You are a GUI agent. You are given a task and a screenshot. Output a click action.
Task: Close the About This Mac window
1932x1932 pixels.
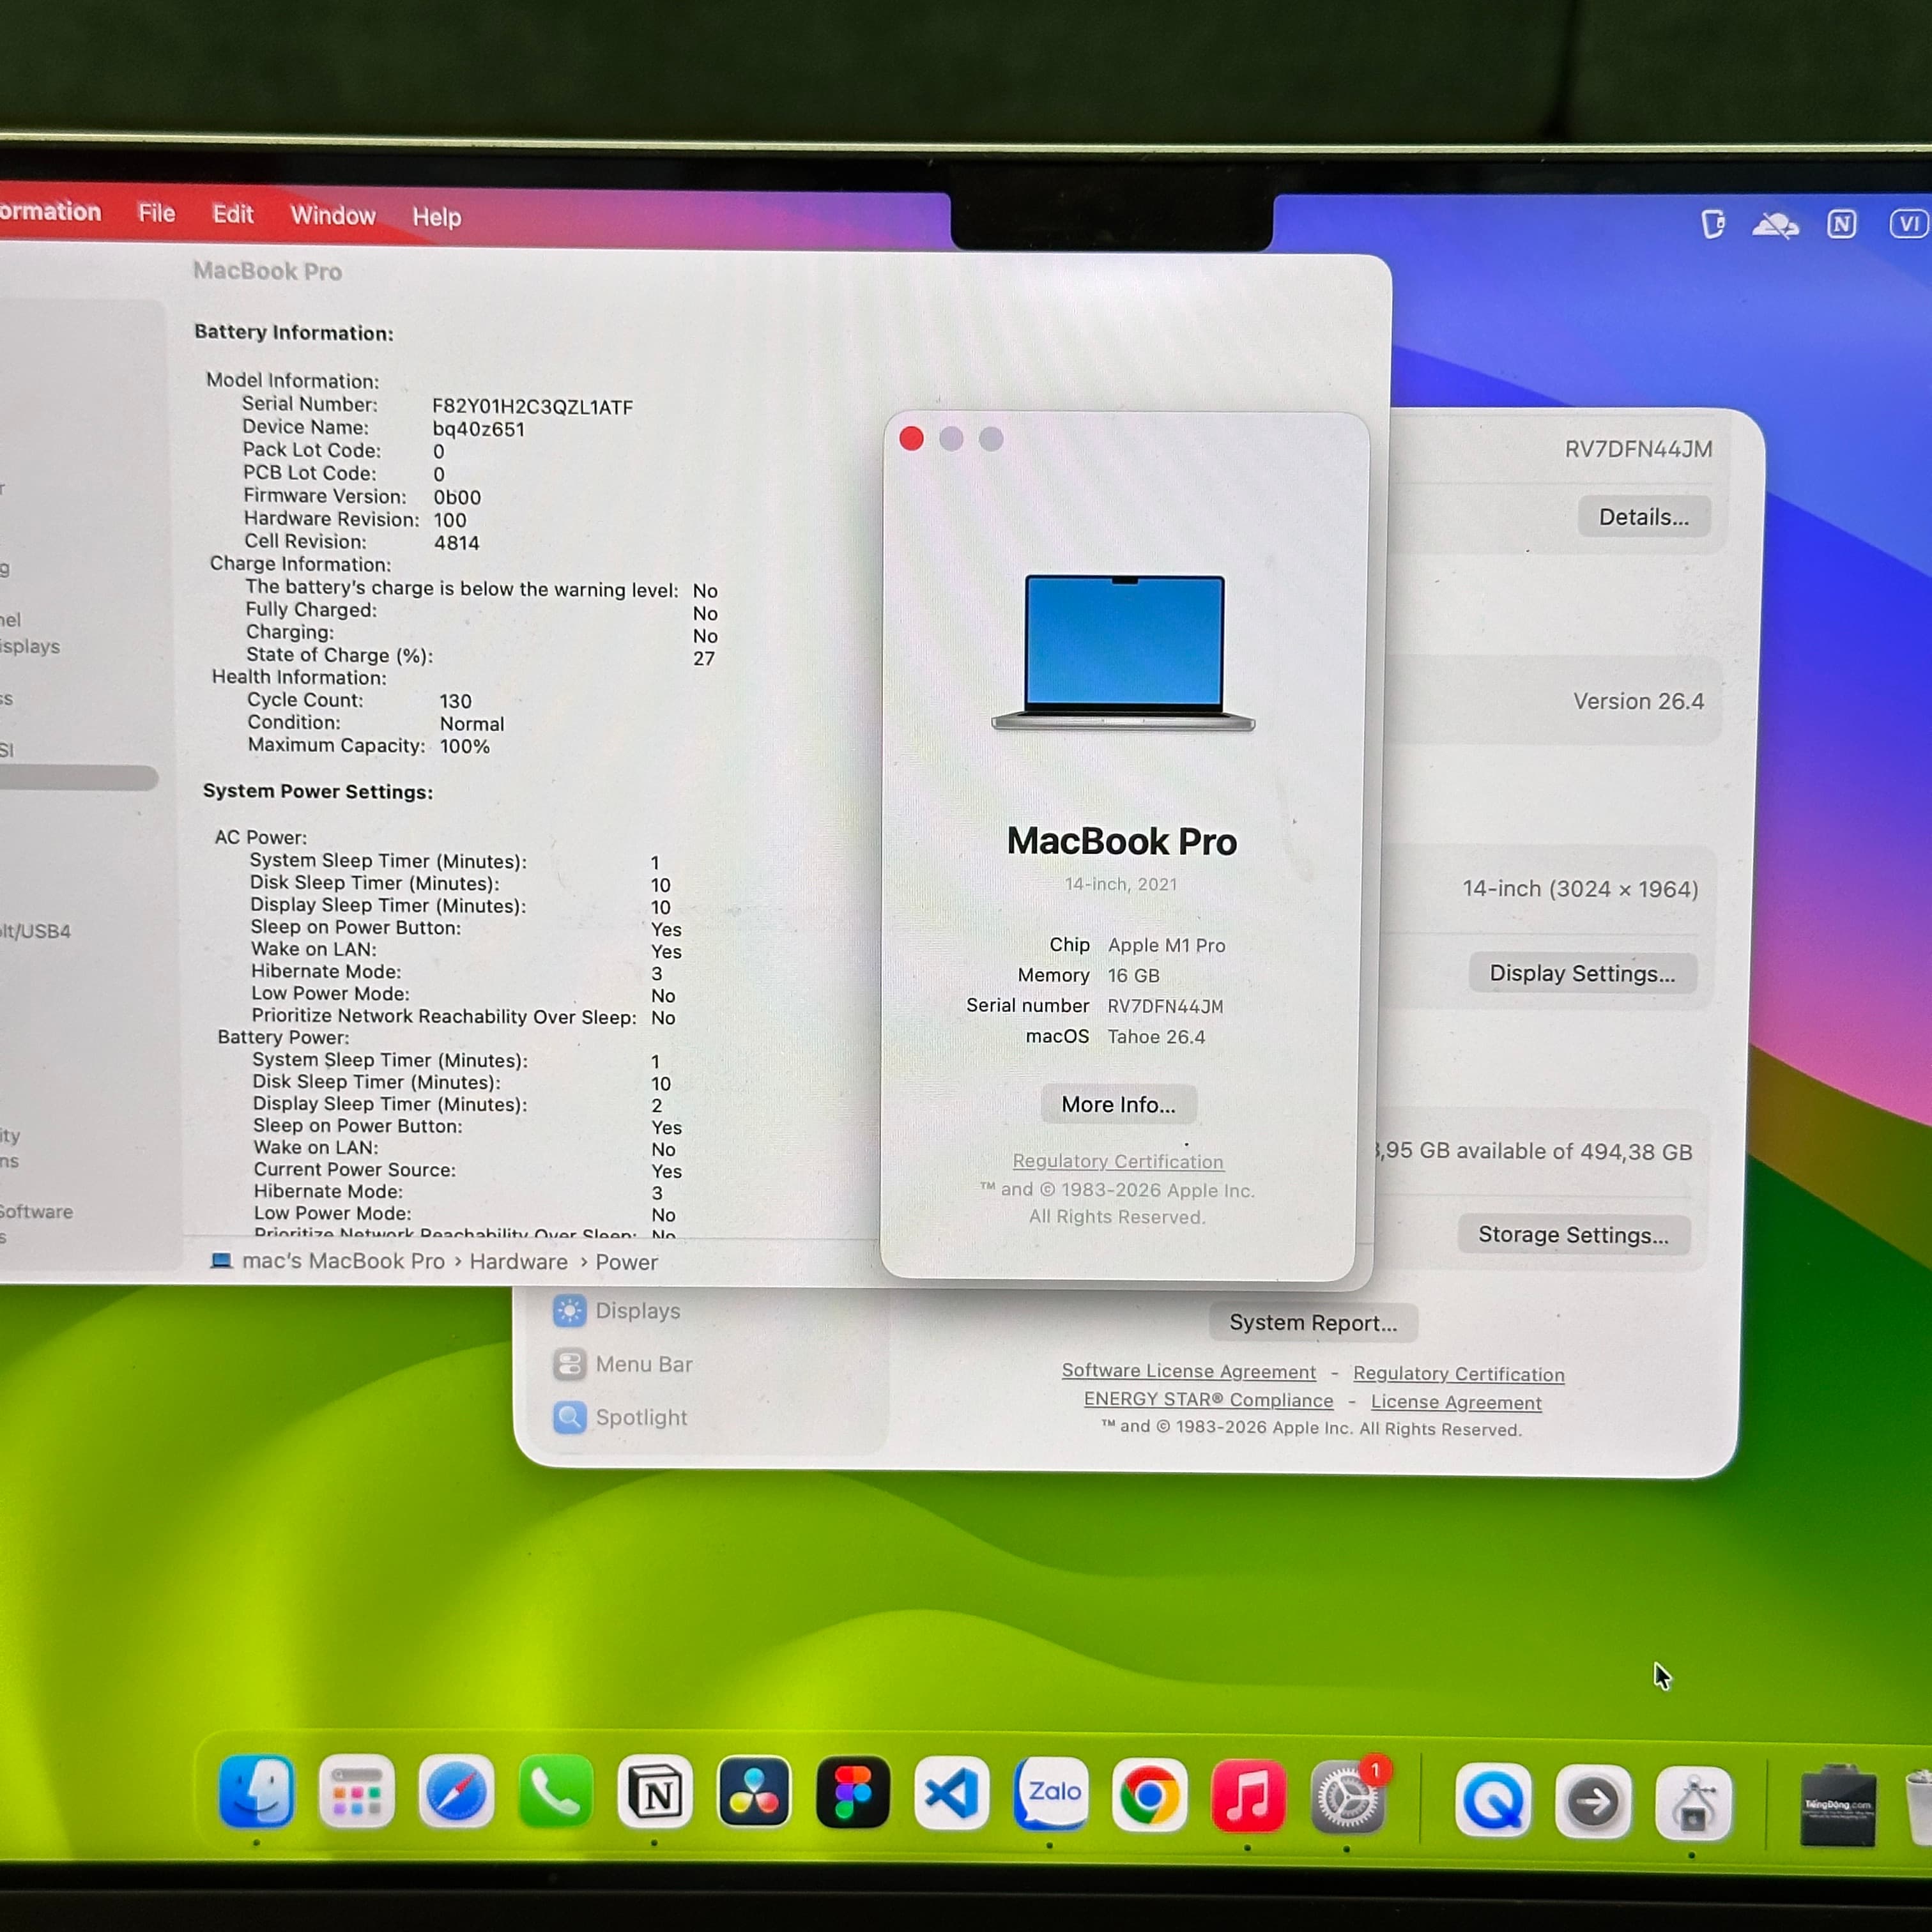pyautogui.click(x=911, y=438)
